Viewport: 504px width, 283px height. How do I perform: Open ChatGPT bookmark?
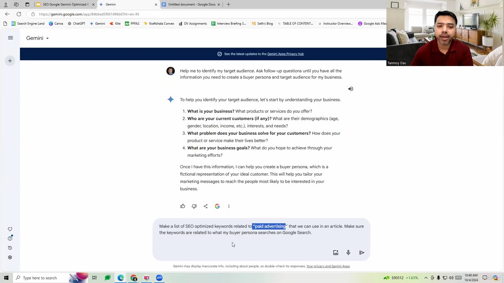point(76,24)
